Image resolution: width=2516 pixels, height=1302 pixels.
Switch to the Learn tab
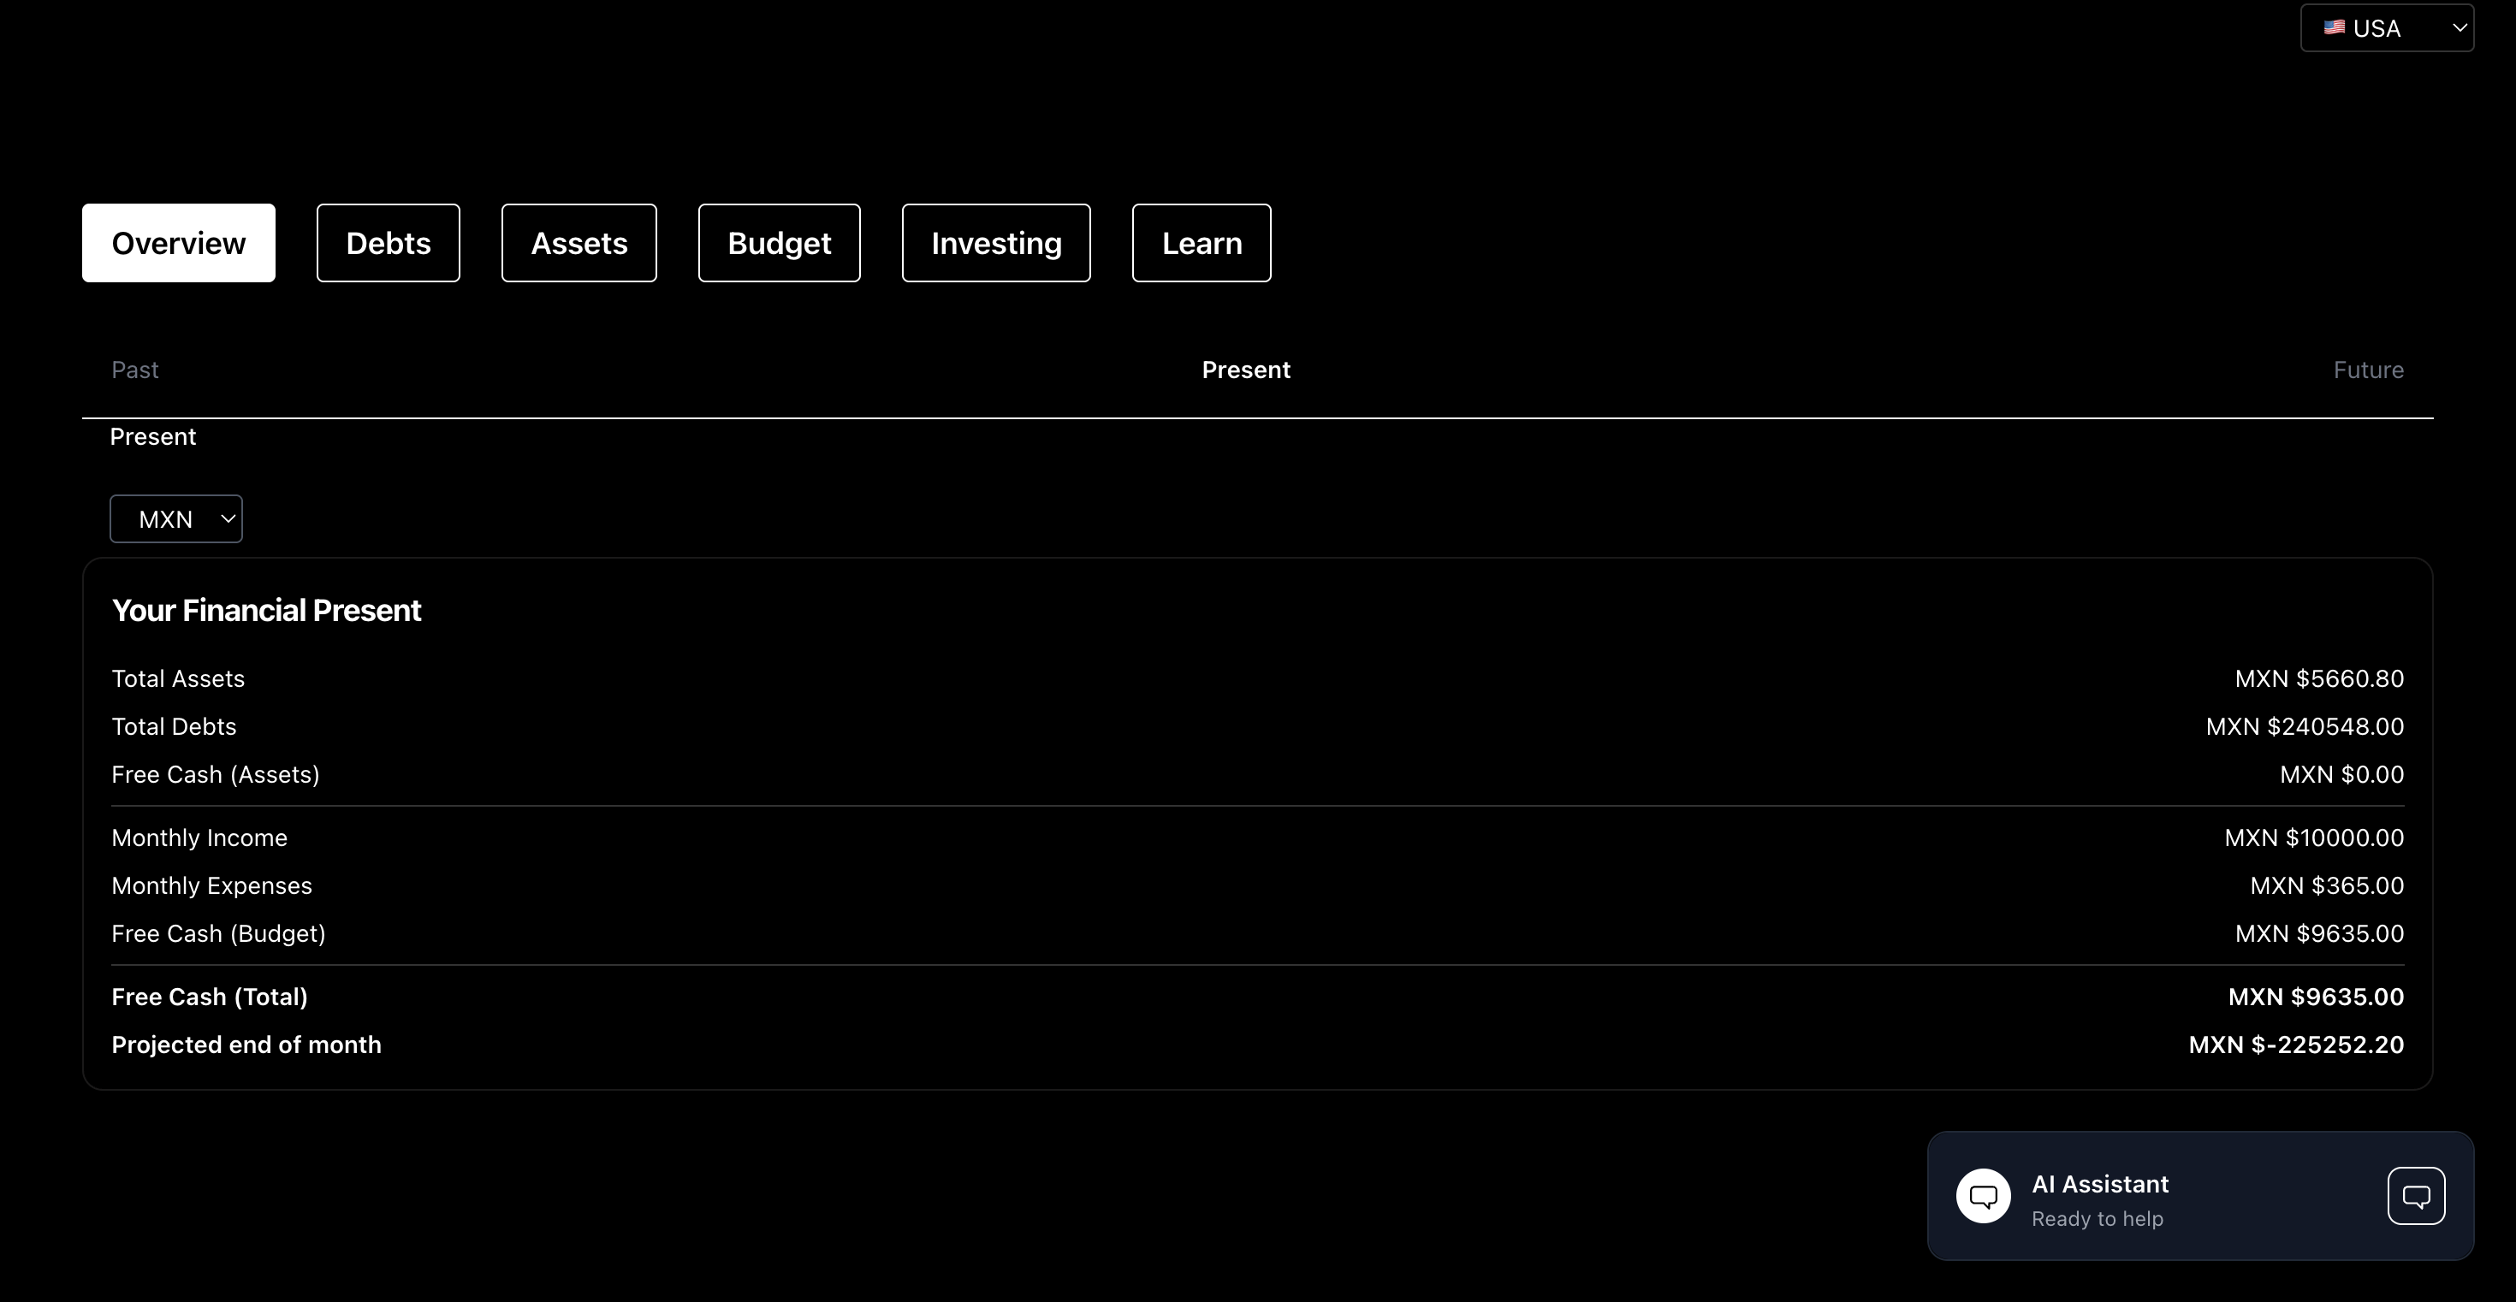tap(1202, 243)
